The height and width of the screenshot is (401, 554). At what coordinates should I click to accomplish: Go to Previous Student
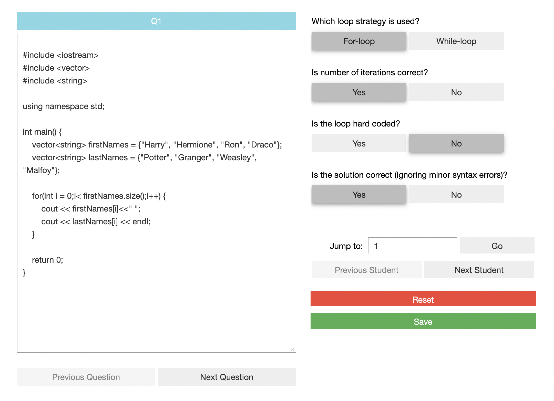coord(366,270)
